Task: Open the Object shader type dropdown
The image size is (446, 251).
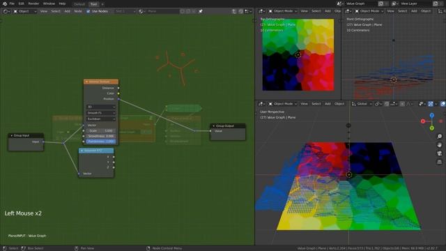Action: click(x=25, y=11)
